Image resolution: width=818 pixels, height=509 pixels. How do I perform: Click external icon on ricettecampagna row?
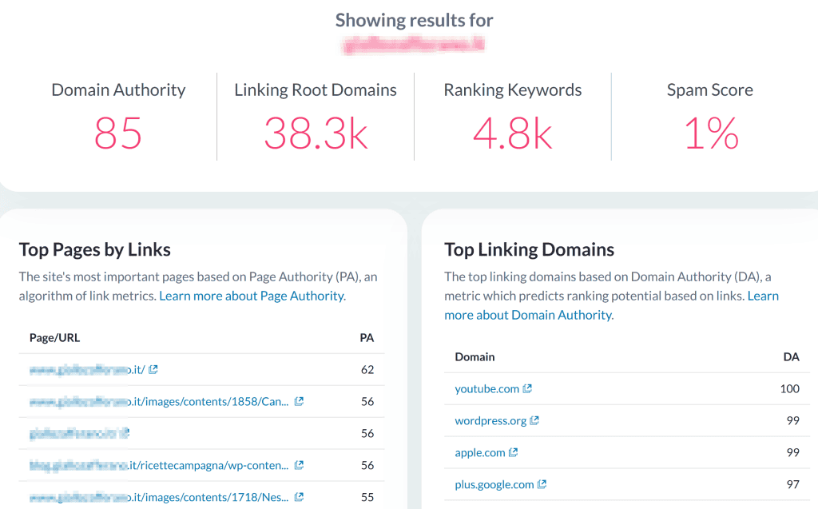point(299,464)
